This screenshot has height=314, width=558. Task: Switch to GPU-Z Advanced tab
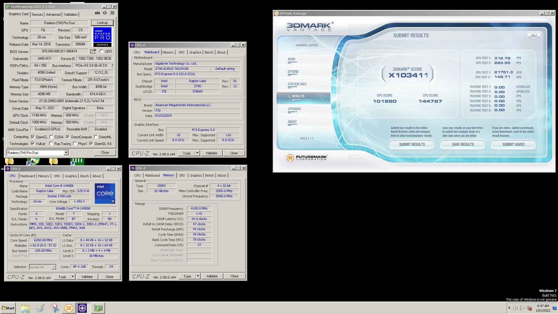(54, 14)
